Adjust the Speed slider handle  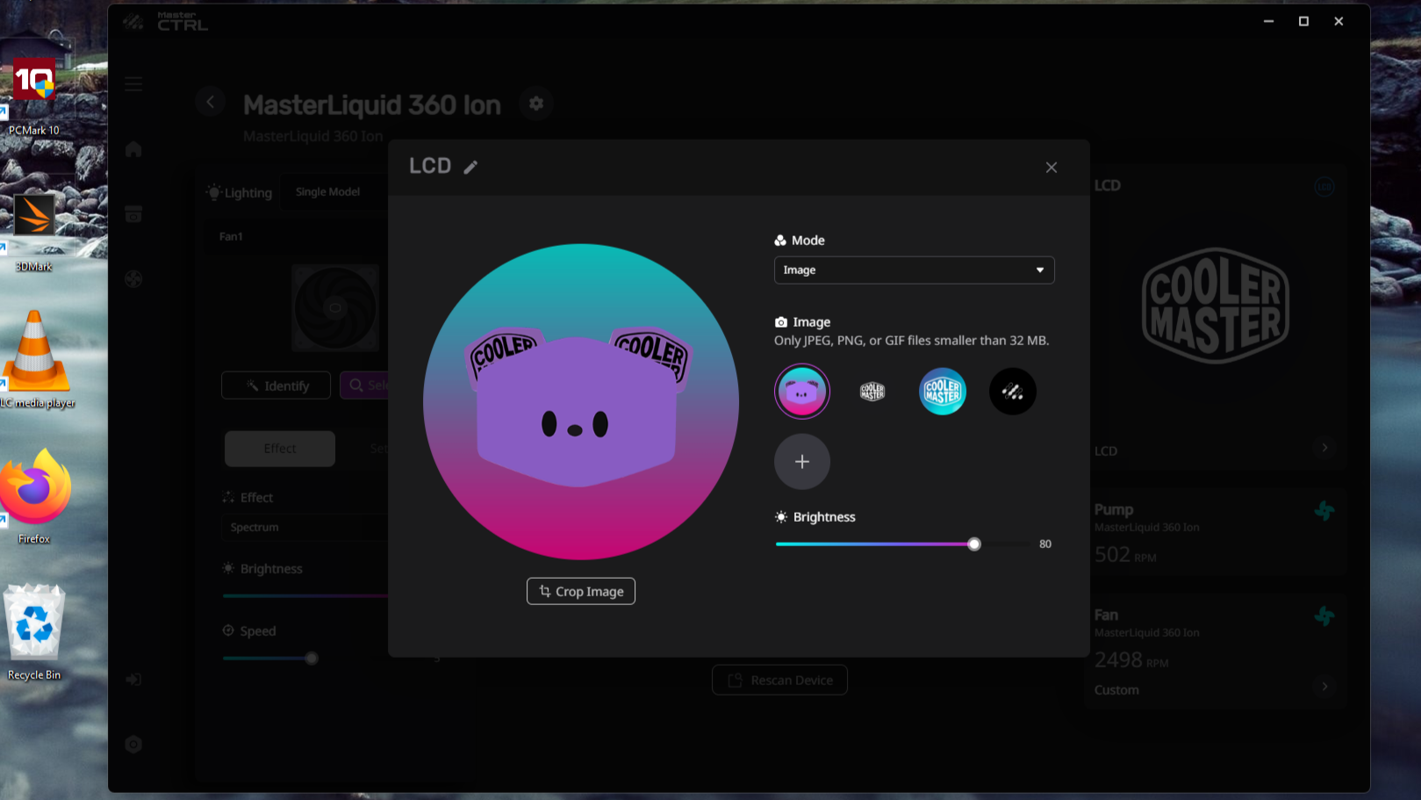312,659
